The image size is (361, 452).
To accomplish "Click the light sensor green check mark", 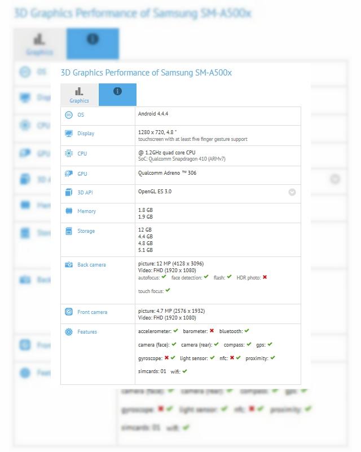I will (213, 358).
